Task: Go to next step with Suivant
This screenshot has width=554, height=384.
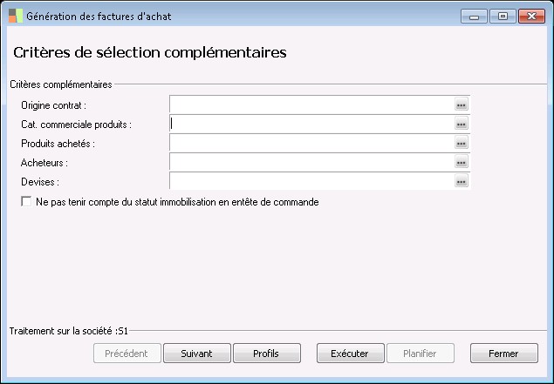Action: click(x=196, y=354)
